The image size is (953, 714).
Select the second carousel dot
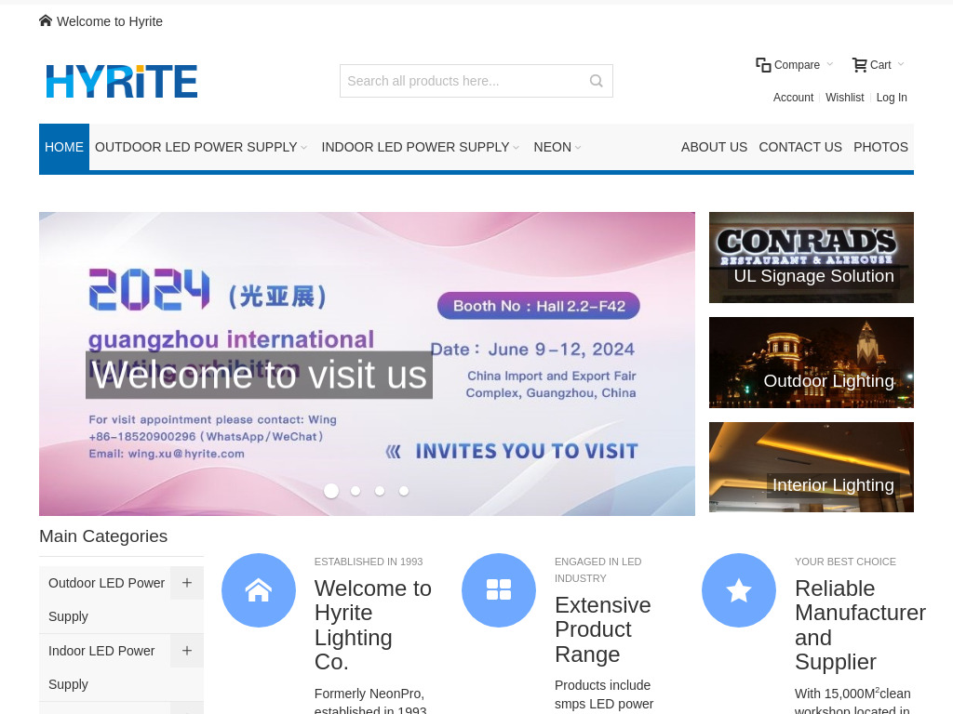click(356, 491)
